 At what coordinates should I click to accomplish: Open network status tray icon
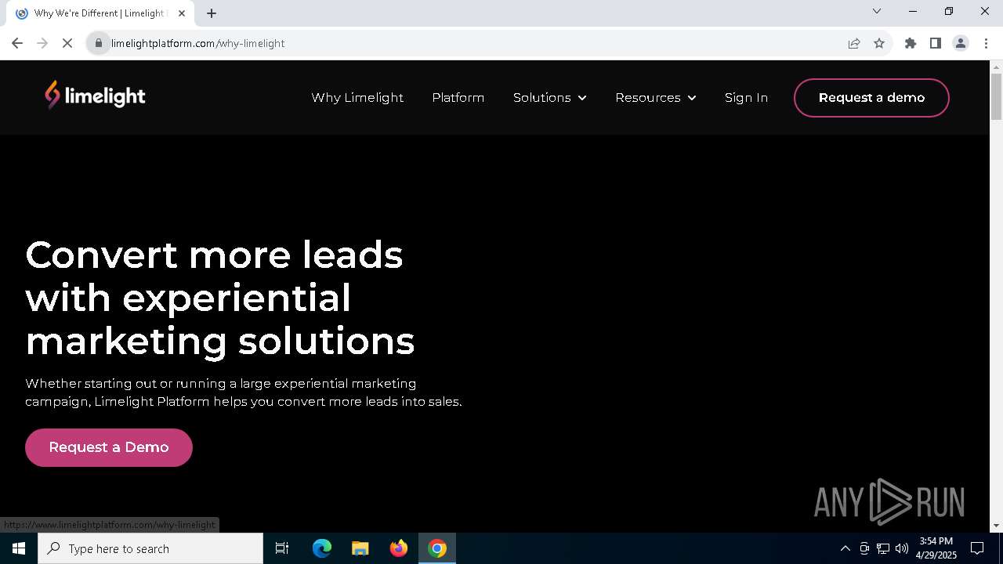pyautogui.click(x=883, y=548)
